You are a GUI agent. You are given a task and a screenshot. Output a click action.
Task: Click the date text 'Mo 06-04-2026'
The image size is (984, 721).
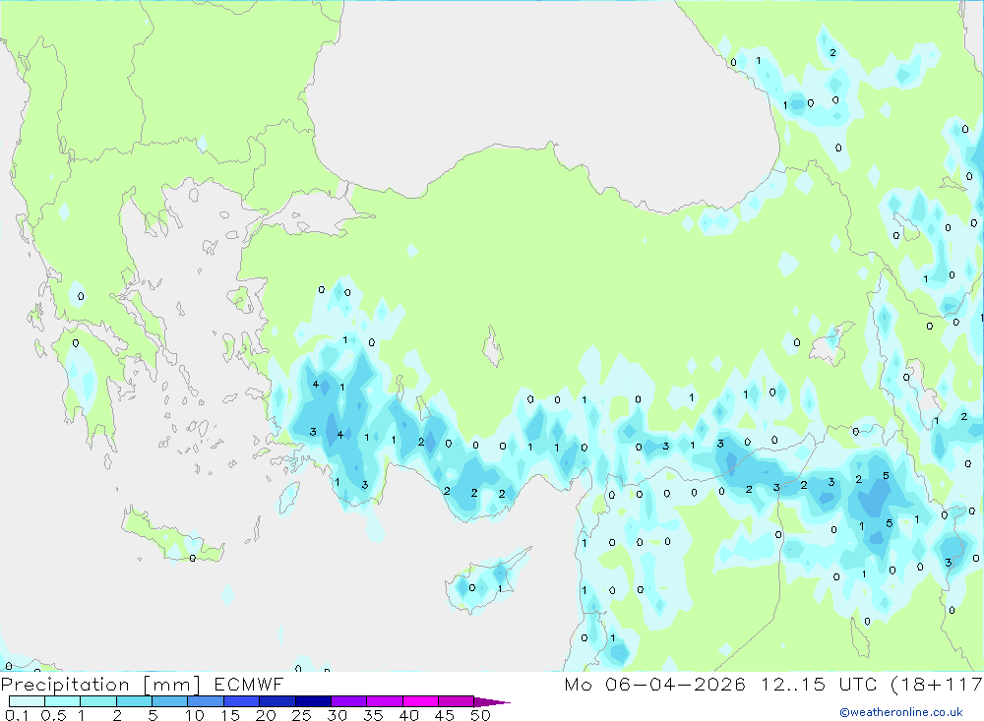[x=654, y=685]
